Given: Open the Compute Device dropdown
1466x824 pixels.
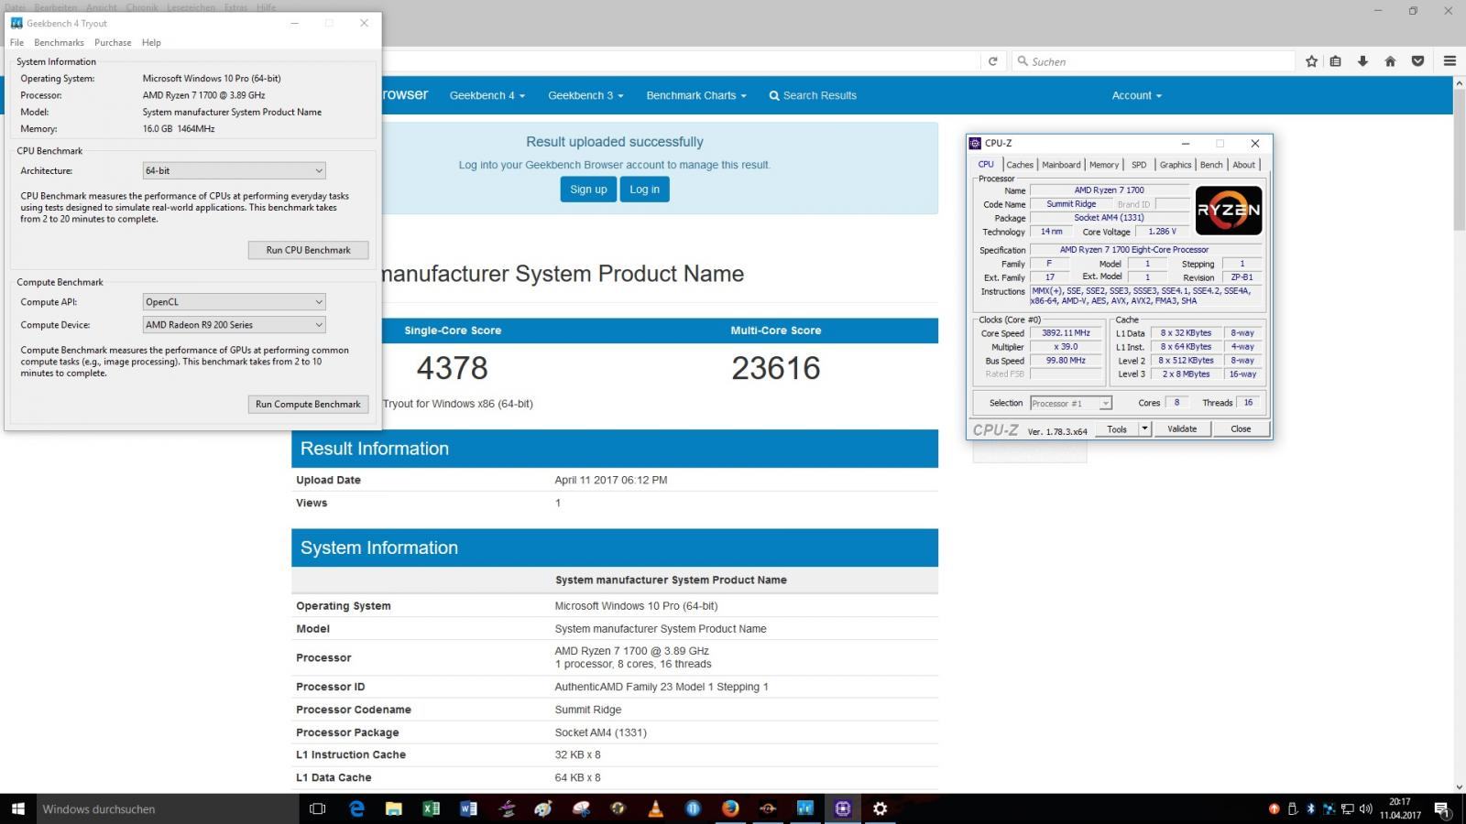Looking at the screenshot, I should click(234, 324).
